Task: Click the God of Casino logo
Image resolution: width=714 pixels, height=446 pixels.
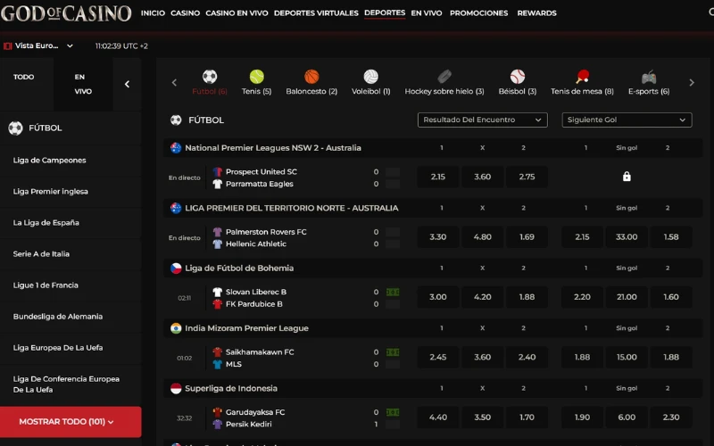Action: coord(66,13)
